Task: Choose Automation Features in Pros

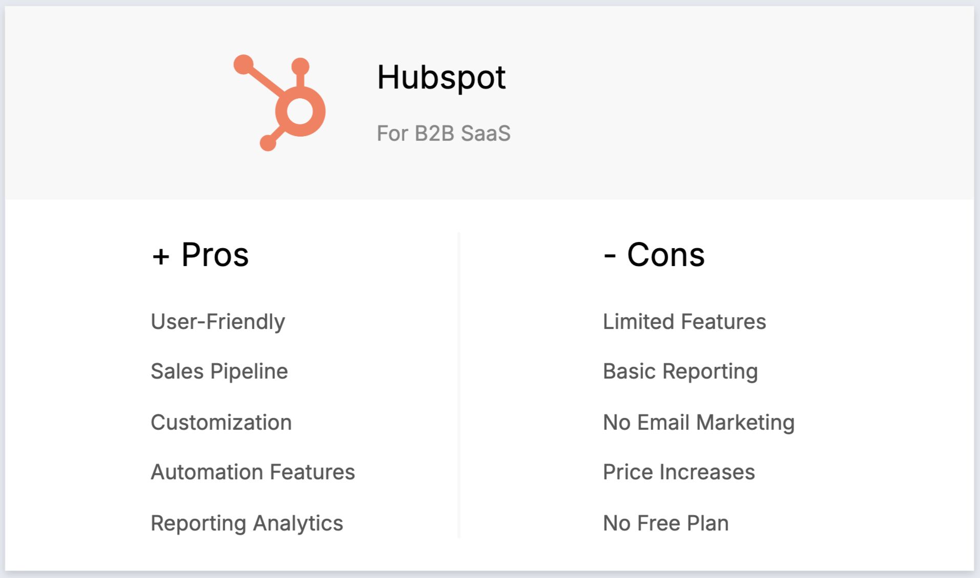Action: pyautogui.click(x=252, y=472)
